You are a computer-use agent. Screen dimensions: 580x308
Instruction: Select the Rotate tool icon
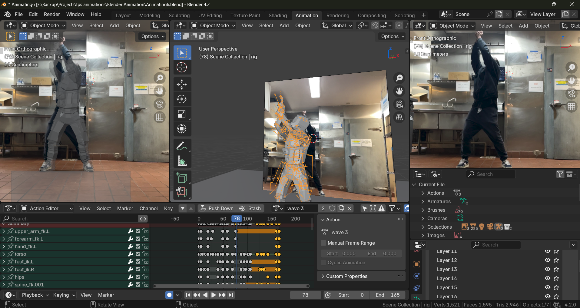pos(182,99)
